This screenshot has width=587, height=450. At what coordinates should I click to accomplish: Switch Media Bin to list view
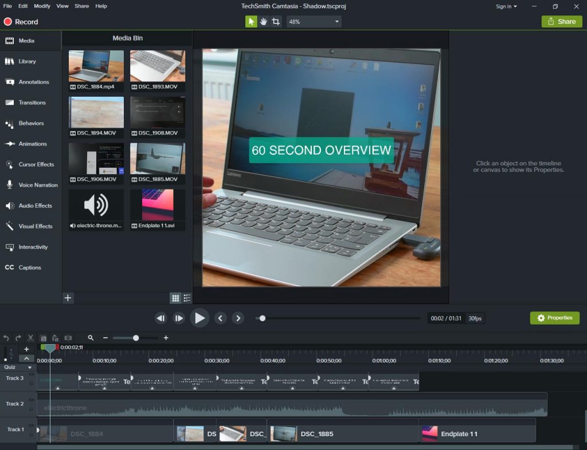point(186,298)
